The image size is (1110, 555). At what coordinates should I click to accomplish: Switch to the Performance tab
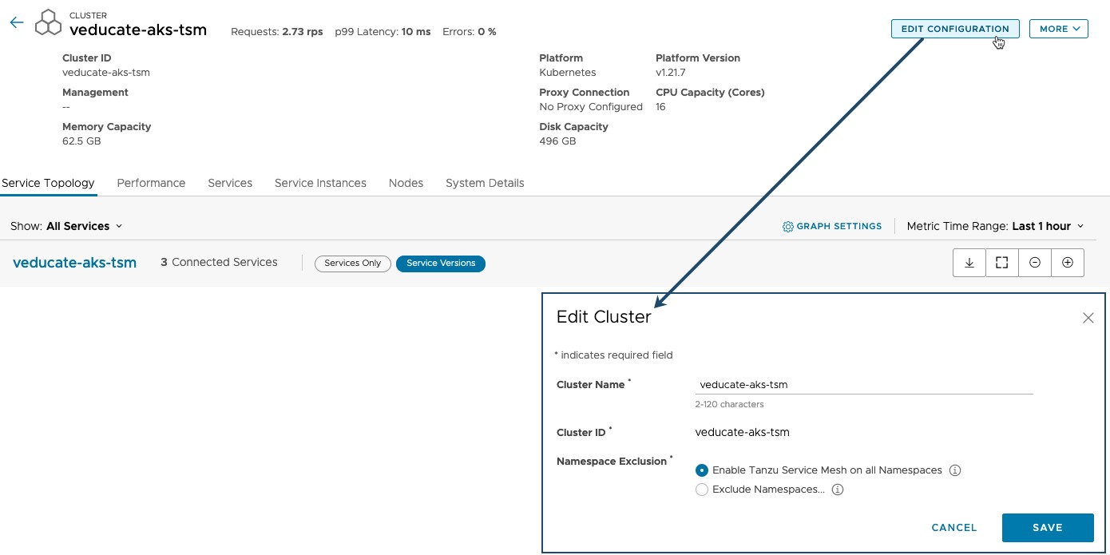(151, 183)
